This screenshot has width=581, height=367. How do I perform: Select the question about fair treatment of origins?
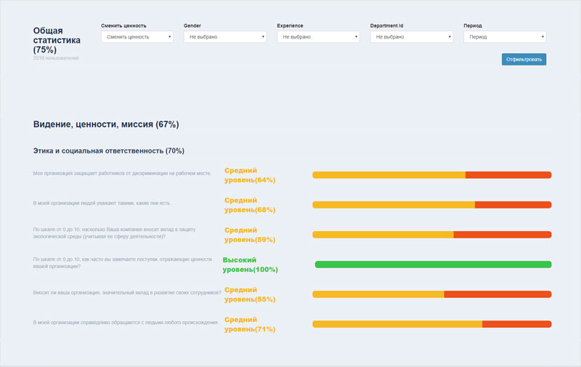[x=126, y=322]
